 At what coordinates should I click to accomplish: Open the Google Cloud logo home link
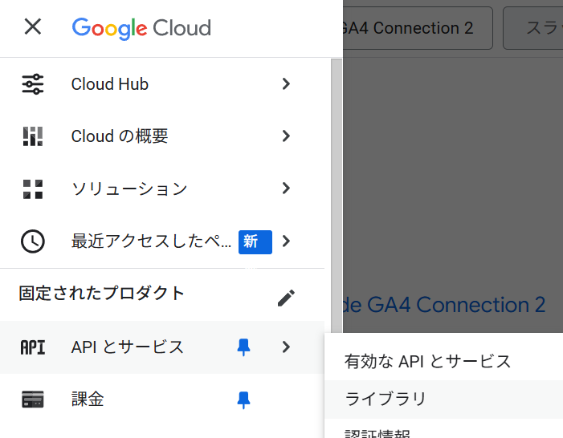(x=141, y=28)
